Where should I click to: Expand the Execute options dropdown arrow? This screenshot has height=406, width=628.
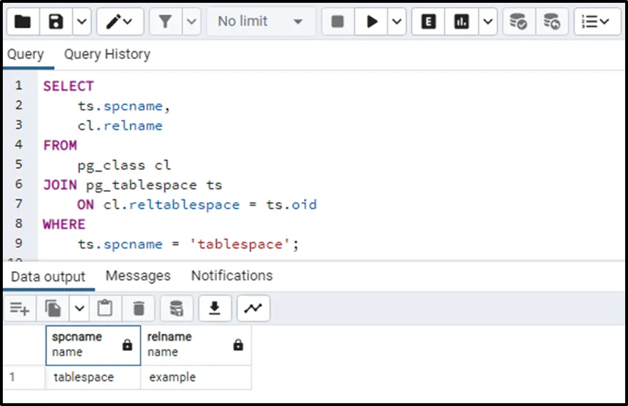coord(397,22)
